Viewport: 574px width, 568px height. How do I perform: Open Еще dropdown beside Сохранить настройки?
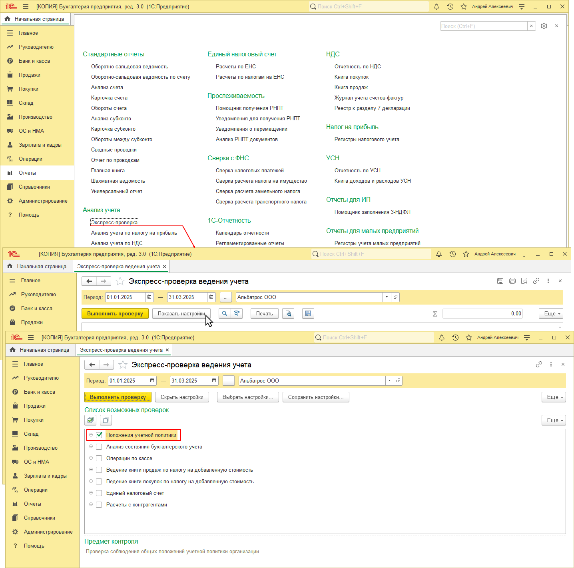(x=554, y=397)
